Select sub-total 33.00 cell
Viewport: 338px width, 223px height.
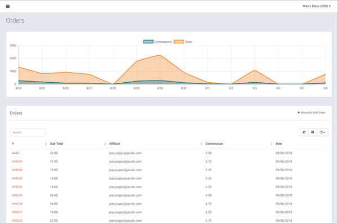click(x=54, y=153)
